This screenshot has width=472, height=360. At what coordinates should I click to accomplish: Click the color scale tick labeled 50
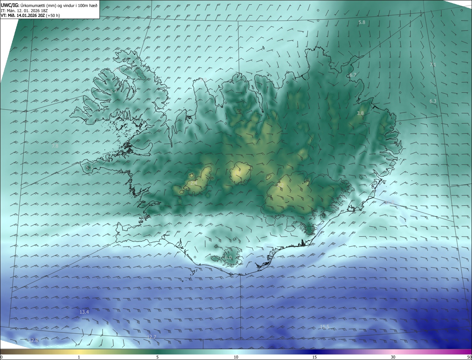(469, 357)
